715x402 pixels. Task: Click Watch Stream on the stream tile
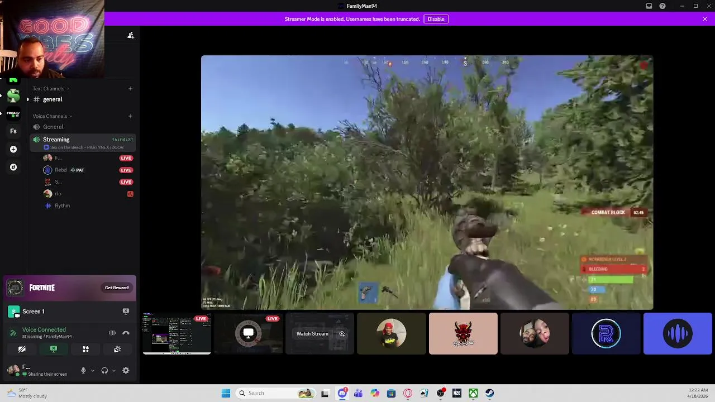(x=312, y=334)
